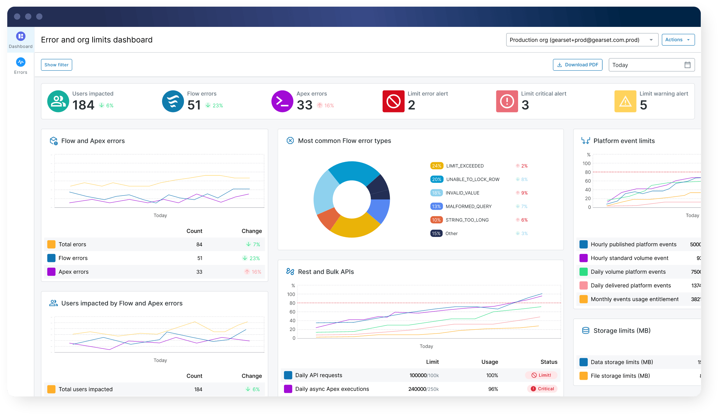Click the Limit warning alert yellow icon
718x414 pixels.
(x=625, y=101)
